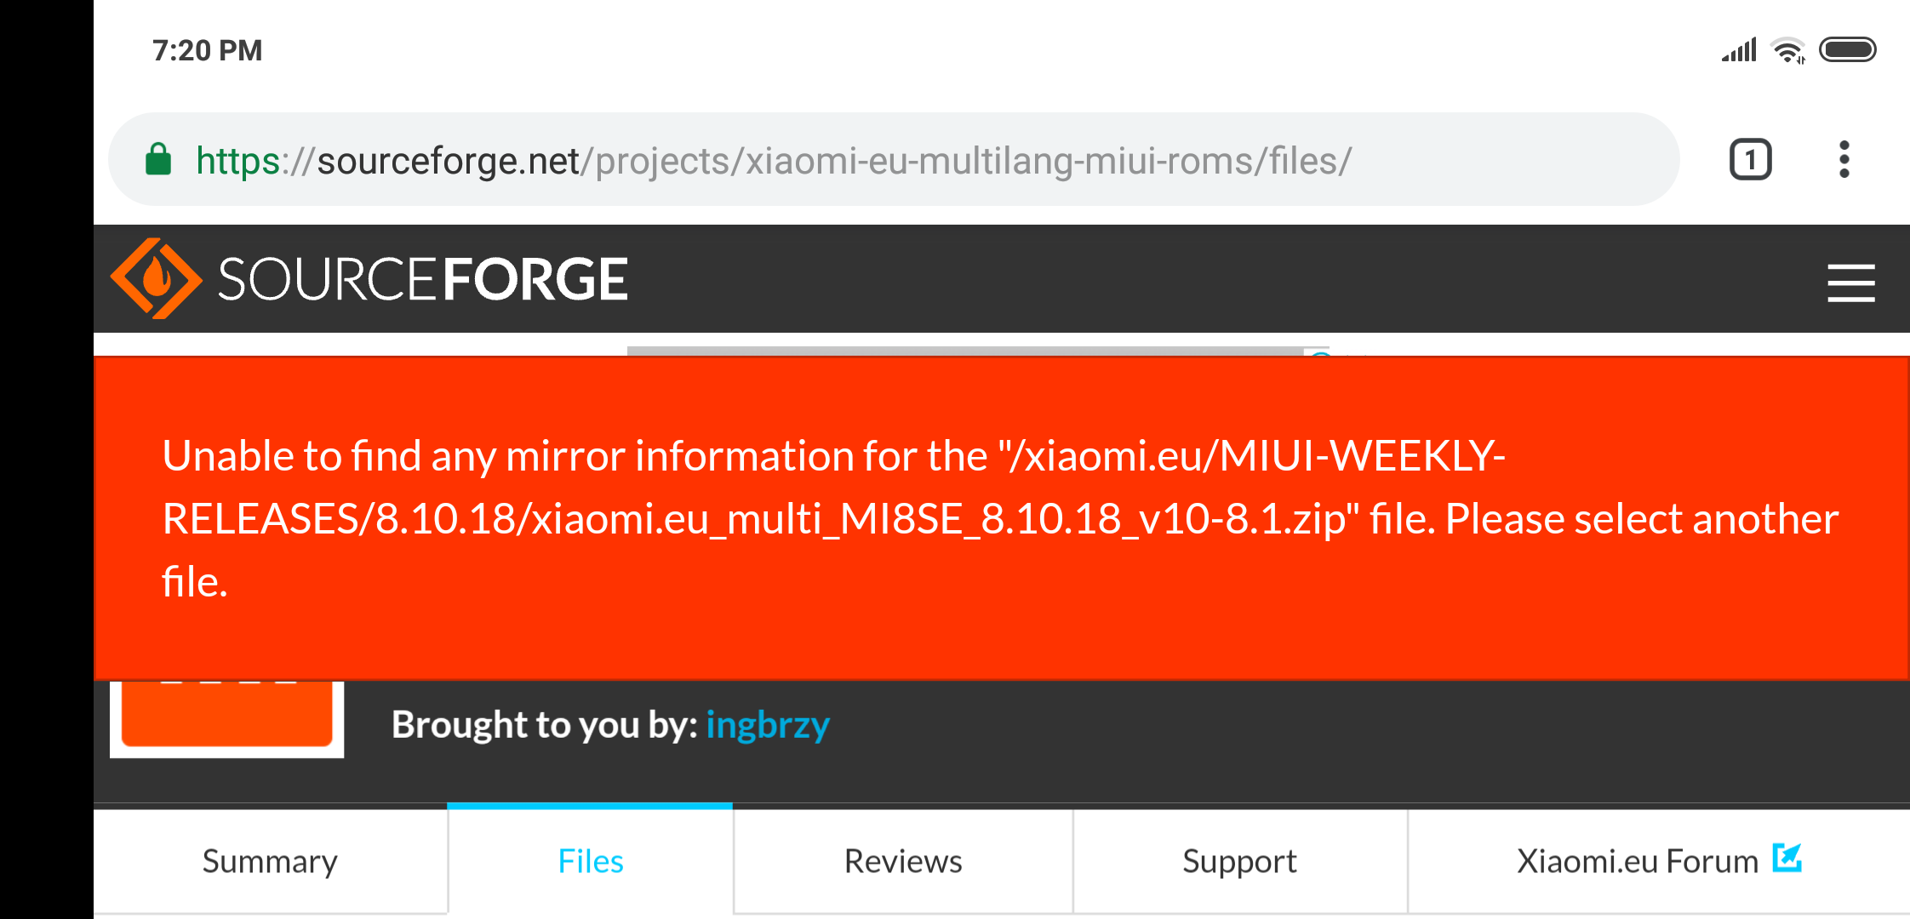Screen dimensions: 1910x919
Task: Click the SourceForge flame logo icon
Action: pyautogui.click(x=156, y=278)
